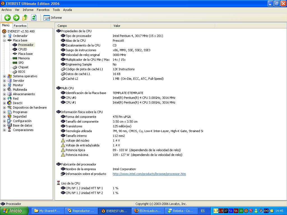Click the Uso de la CPU hourglass icon
Screen dimensions: 287x215
[58, 183]
